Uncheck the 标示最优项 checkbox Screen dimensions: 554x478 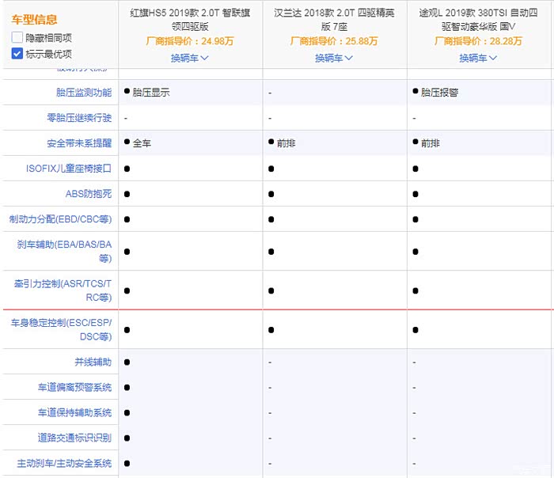pos(17,54)
